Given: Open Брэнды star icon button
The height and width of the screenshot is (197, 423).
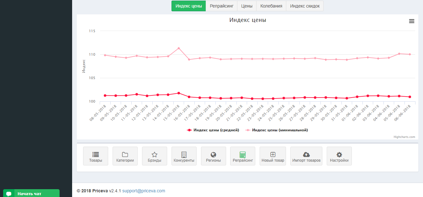Looking at the screenshot, I should click(155, 156).
